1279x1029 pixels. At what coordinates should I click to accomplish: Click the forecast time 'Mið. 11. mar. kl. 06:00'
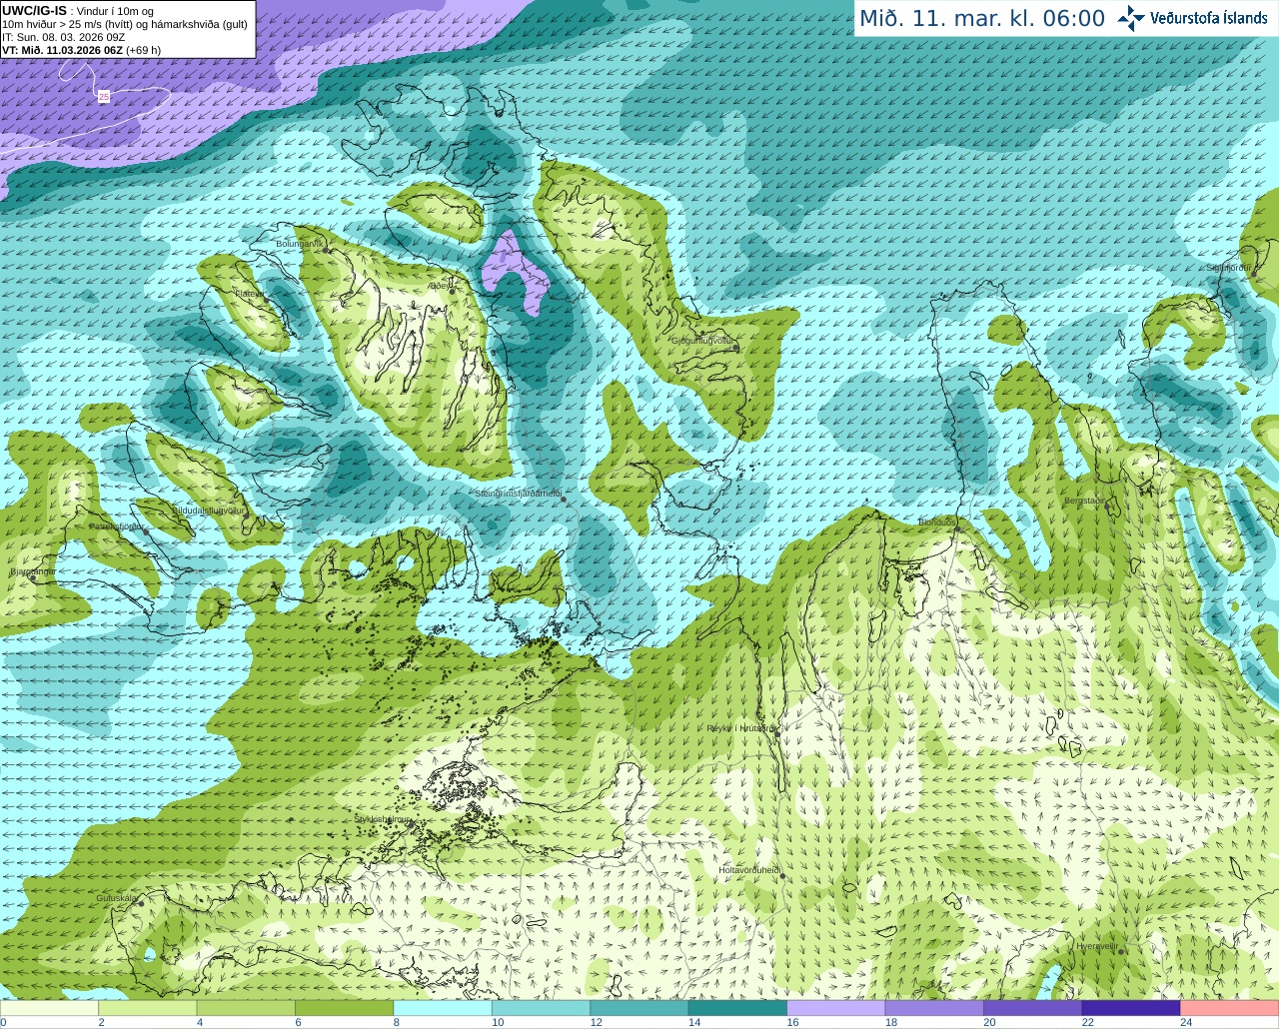pyautogui.click(x=982, y=19)
